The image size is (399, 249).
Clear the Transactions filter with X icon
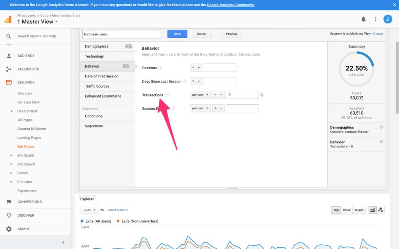[262, 95]
